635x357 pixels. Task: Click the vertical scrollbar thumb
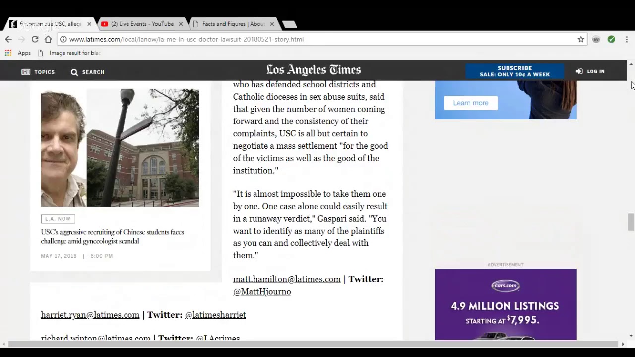pos(631,222)
